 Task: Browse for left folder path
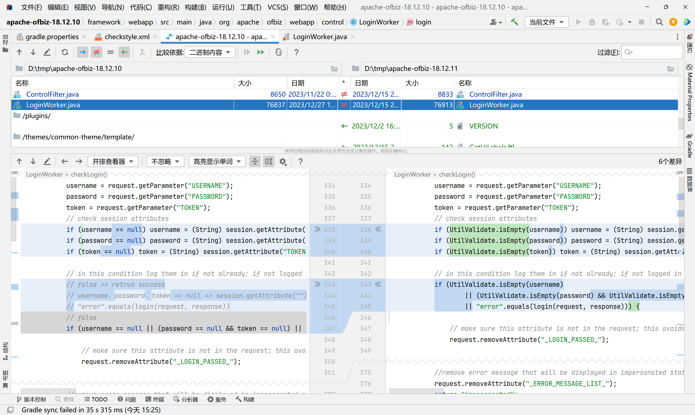pos(334,68)
